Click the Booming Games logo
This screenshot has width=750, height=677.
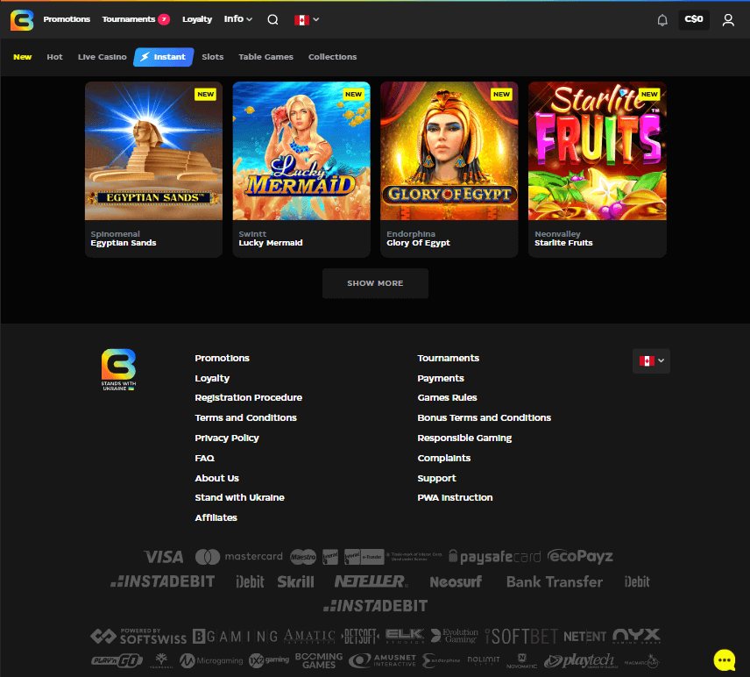(x=319, y=660)
